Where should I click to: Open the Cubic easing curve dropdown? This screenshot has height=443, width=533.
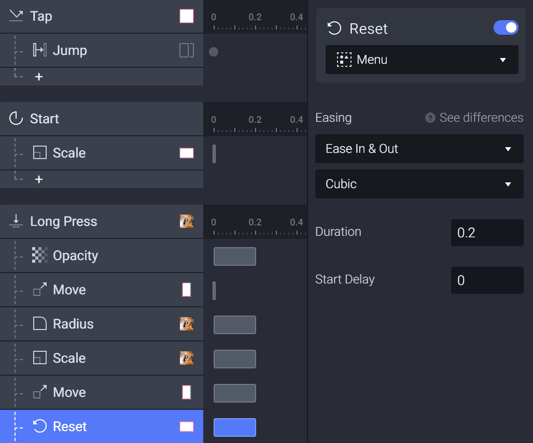tap(419, 184)
